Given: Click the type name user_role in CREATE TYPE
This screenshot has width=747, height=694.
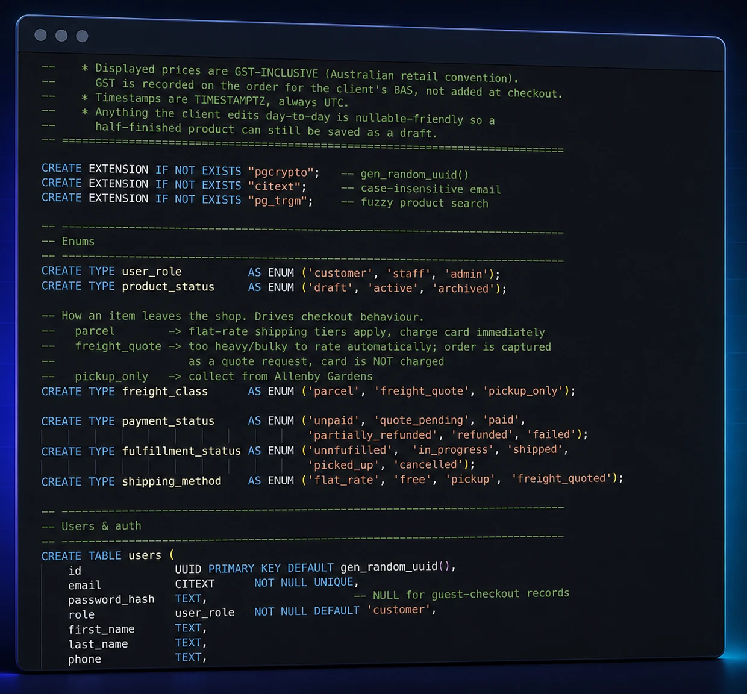Looking at the screenshot, I should [152, 272].
